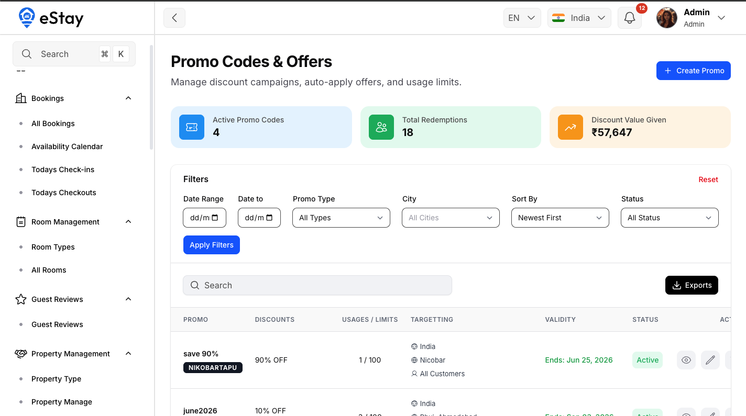This screenshot has width=746, height=416.
Task: Click the USAGES / LIMITS column header
Action: tap(370, 319)
